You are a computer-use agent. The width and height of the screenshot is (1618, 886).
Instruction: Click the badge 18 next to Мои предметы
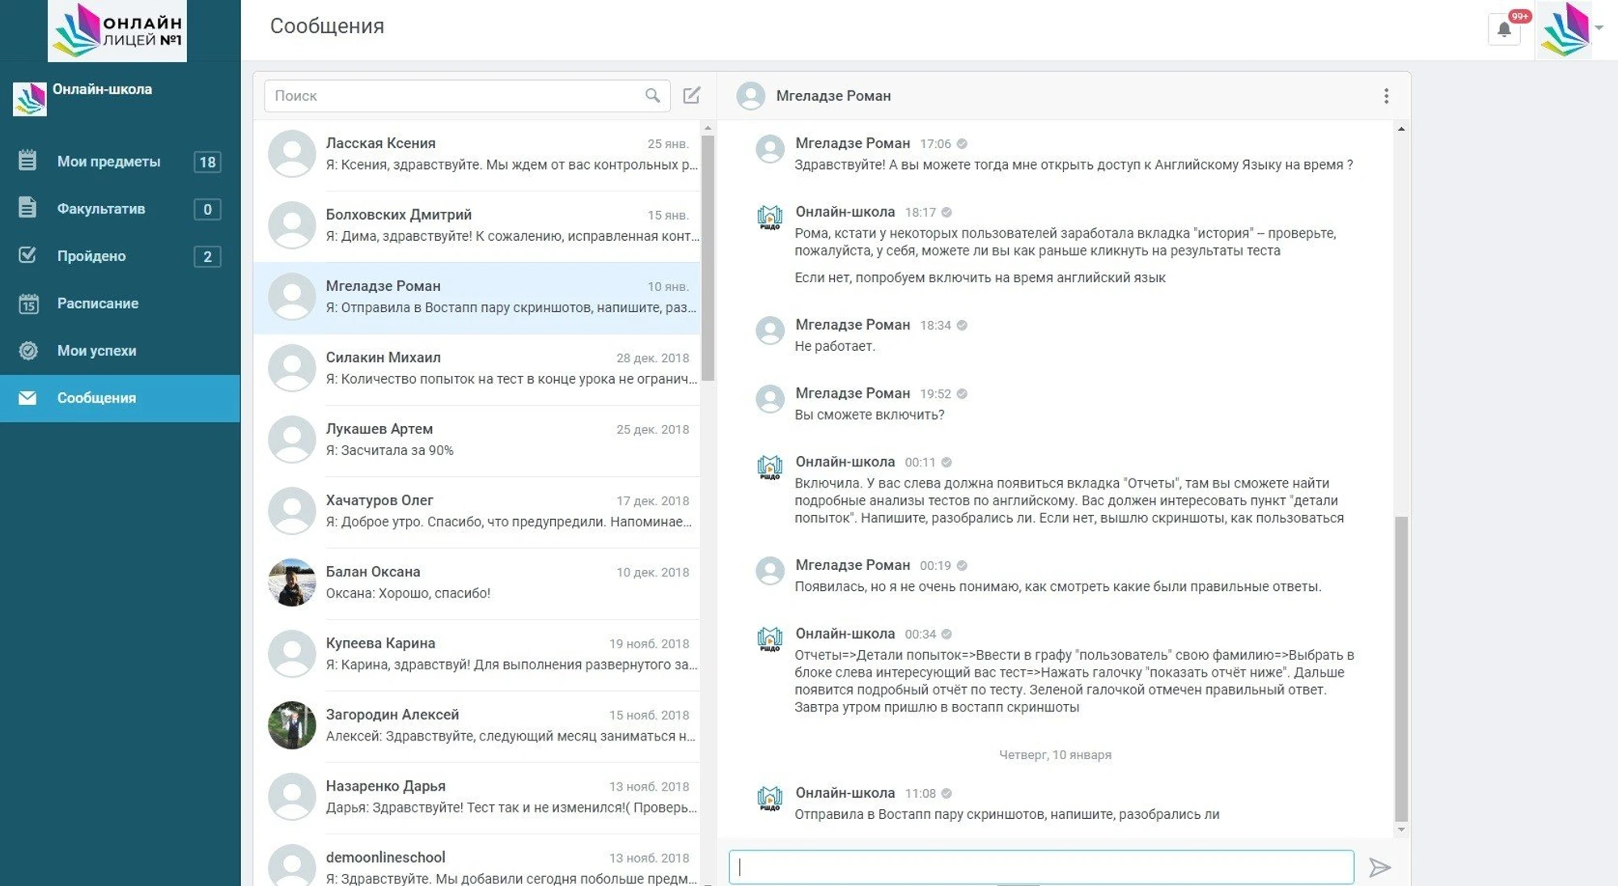tap(208, 162)
